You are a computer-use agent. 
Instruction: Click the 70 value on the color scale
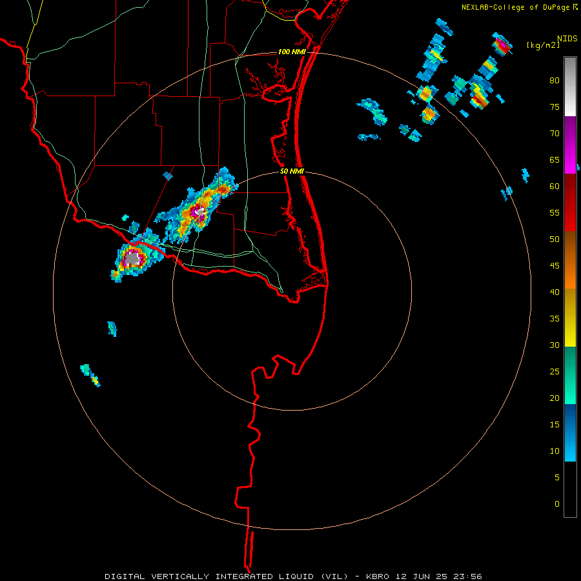click(x=555, y=134)
